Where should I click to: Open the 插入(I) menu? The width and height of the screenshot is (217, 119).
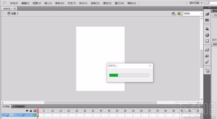coord(48,3)
